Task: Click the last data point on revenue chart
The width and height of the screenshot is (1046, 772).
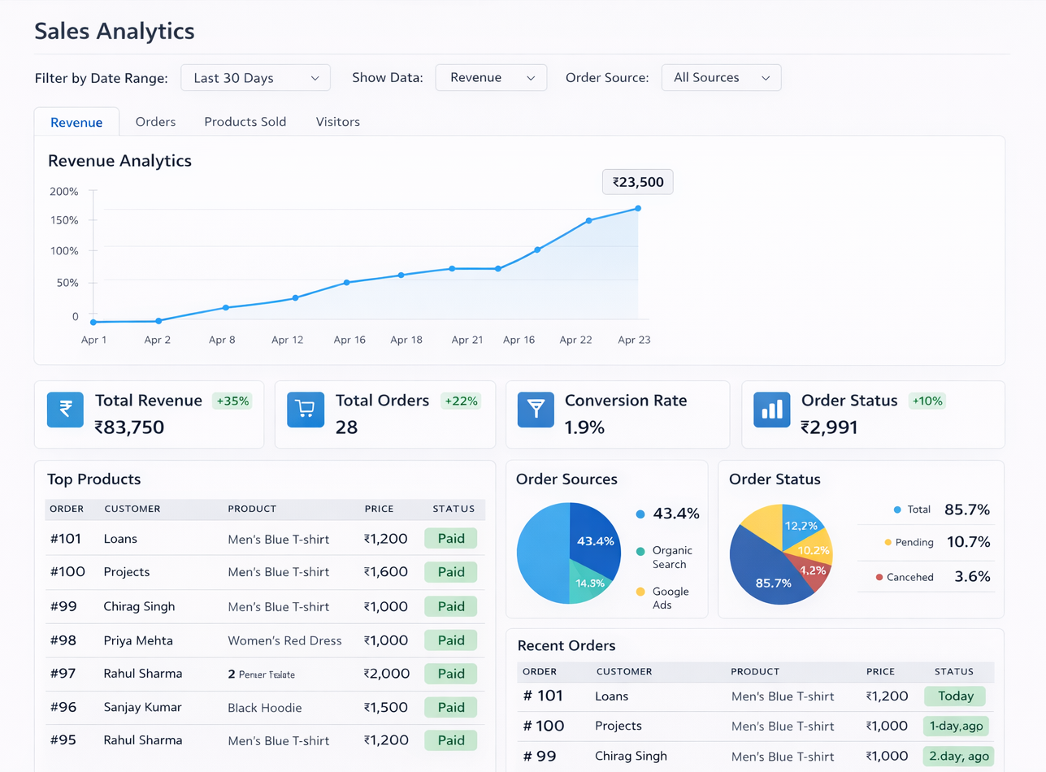Action: (638, 209)
